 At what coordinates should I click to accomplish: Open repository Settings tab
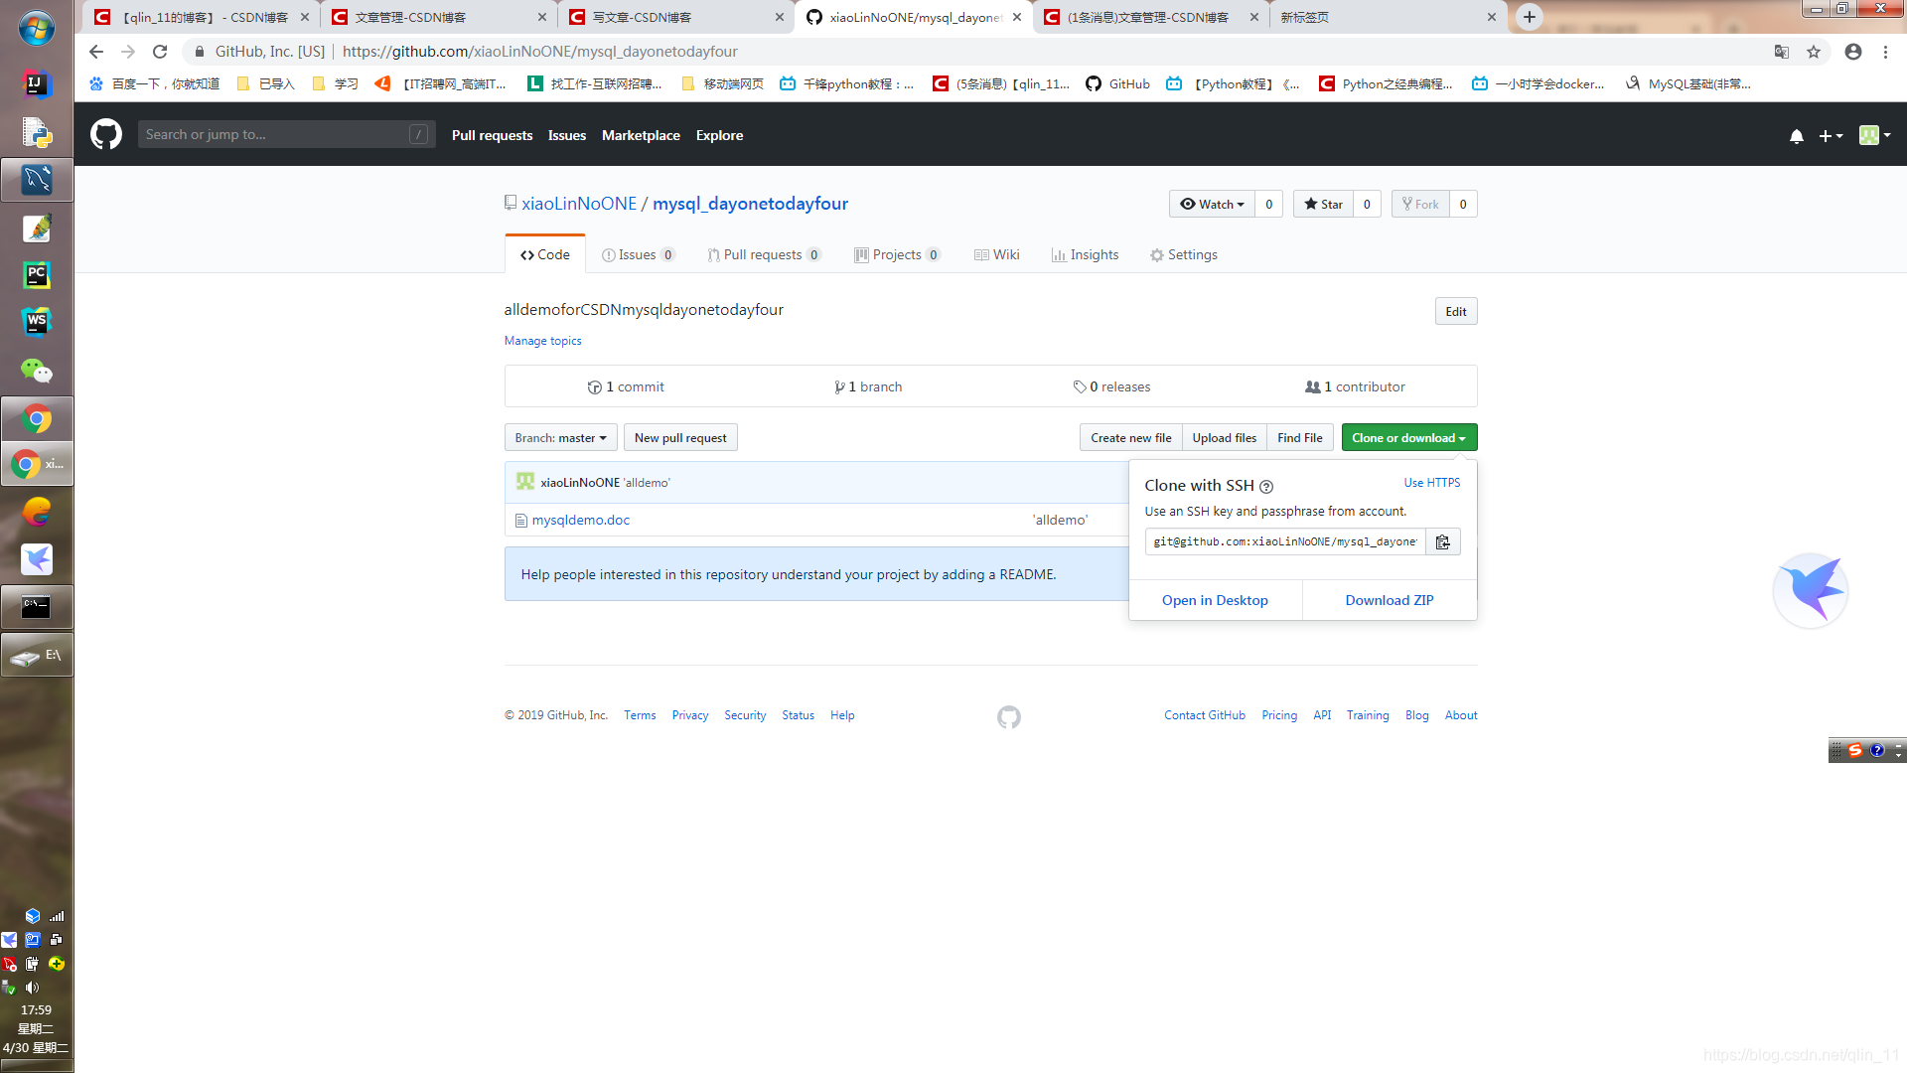1183,255
